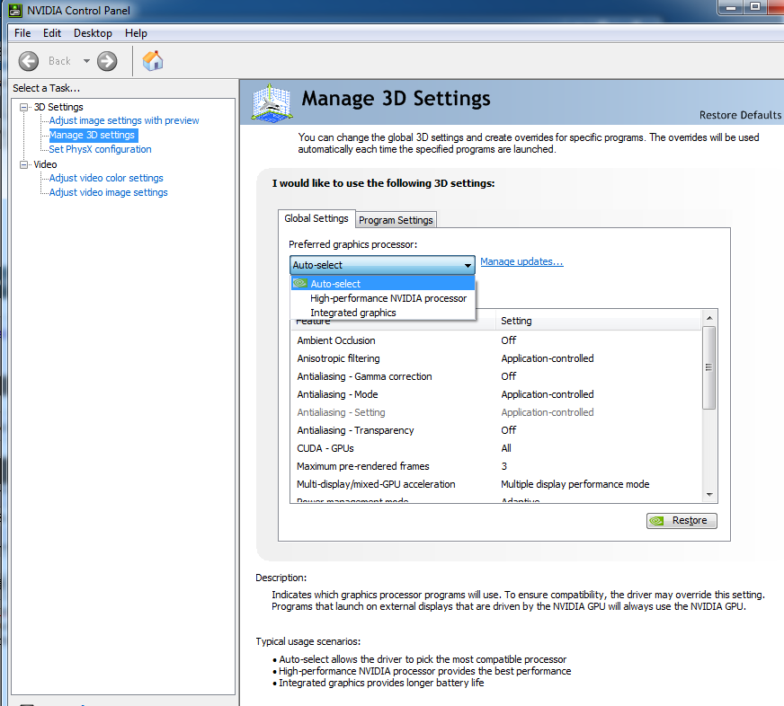Collapse the Video tree node
Screen dimensions: 784x706
click(23, 164)
